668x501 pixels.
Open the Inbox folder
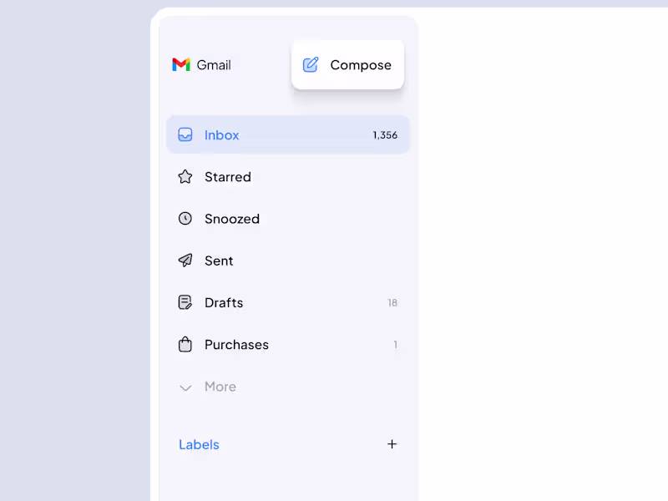tap(222, 135)
